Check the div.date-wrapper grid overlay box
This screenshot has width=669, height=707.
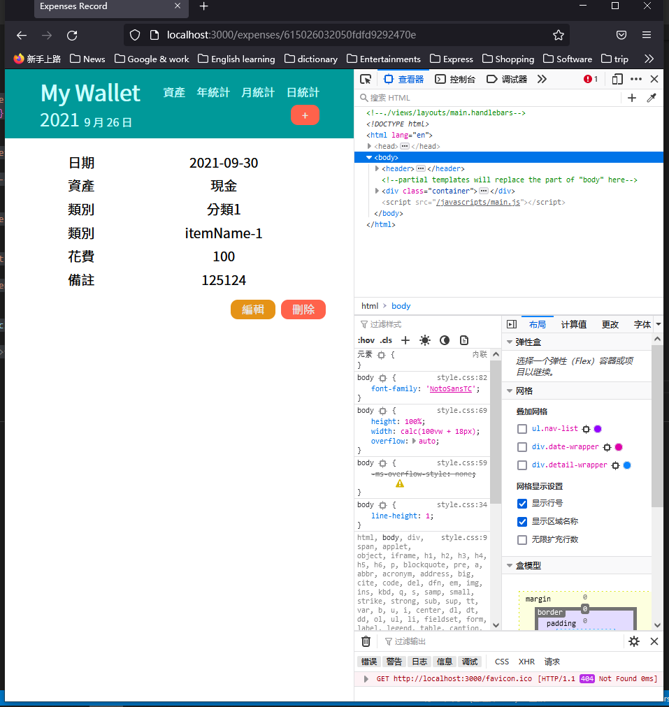pyautogui.click(x=522, y=447)
